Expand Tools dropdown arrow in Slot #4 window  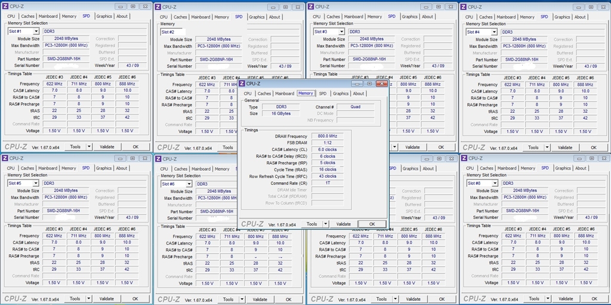coord(547,147)
